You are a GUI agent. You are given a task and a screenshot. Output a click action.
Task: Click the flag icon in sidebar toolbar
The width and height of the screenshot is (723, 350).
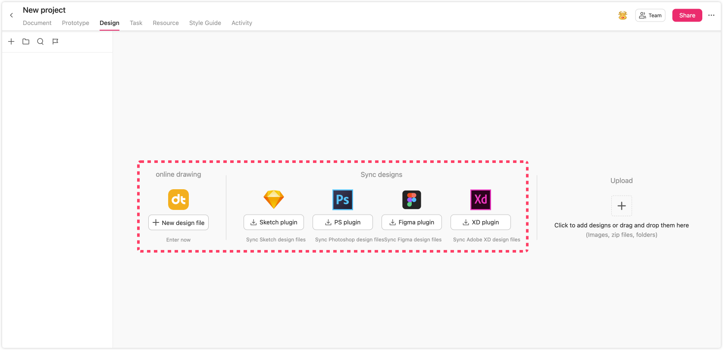click(x=55, y=41)
